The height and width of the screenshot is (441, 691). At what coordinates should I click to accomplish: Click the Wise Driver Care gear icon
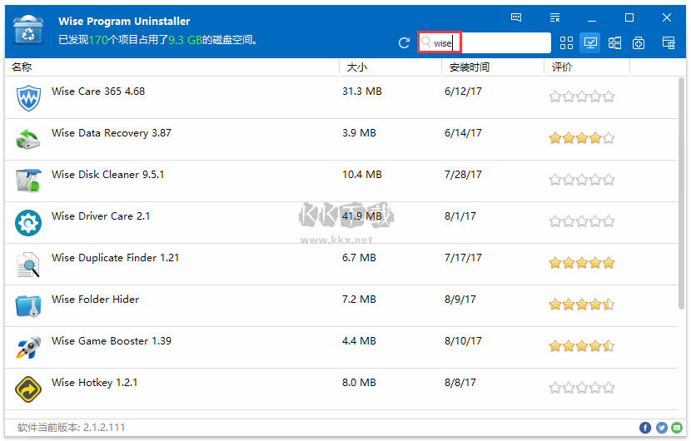(x=28, y=223)
